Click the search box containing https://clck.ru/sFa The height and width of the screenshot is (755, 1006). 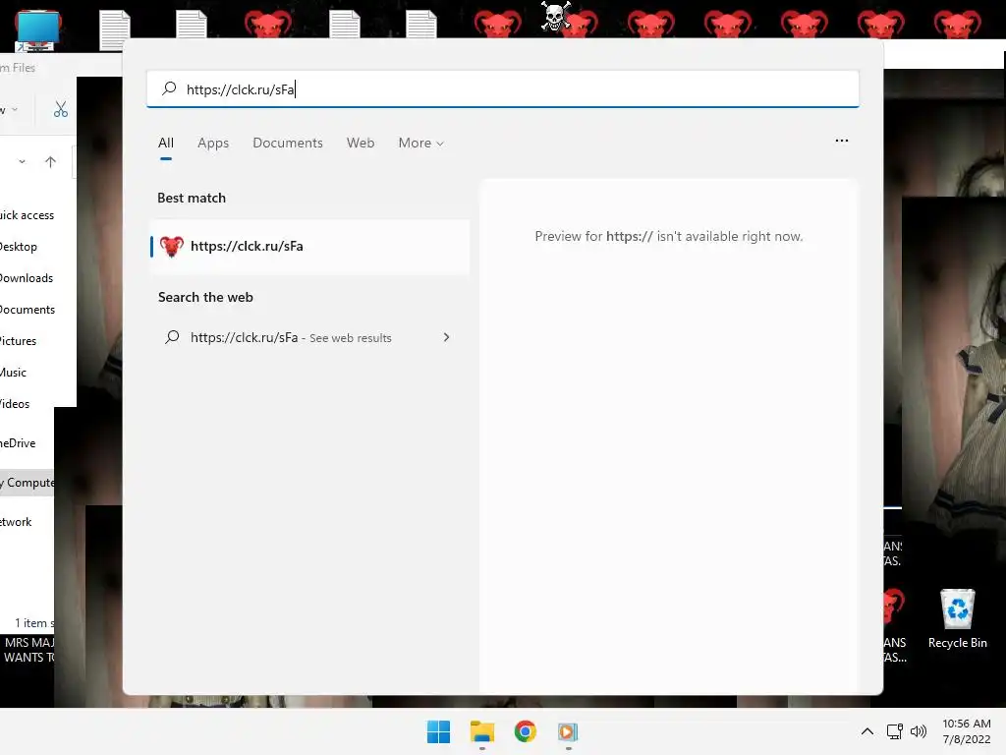[x=502, y=89]
